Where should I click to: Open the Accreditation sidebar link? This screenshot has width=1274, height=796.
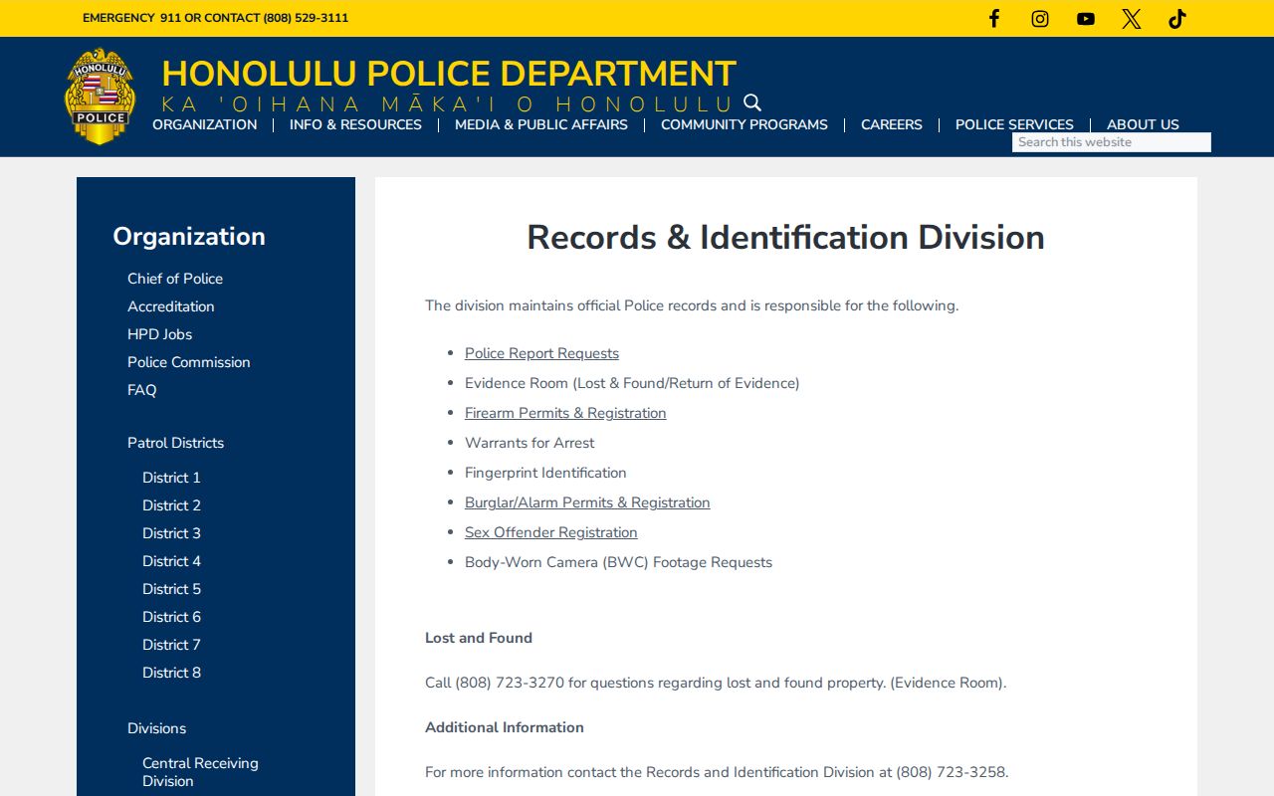point(171,306)
